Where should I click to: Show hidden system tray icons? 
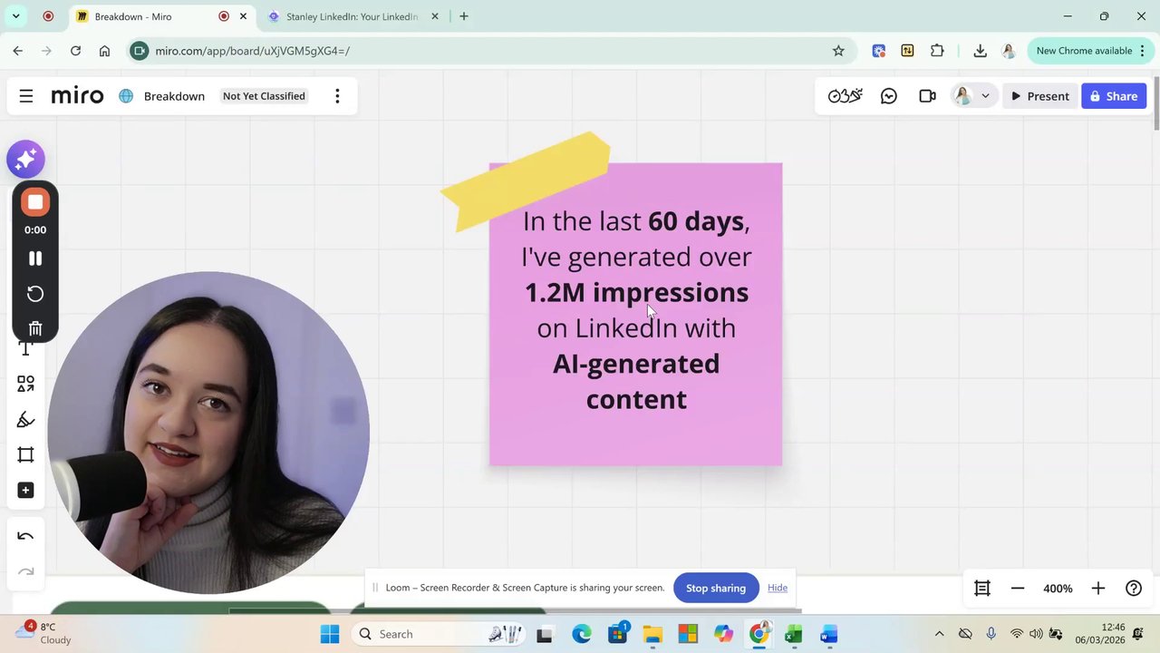coord(939,634)
